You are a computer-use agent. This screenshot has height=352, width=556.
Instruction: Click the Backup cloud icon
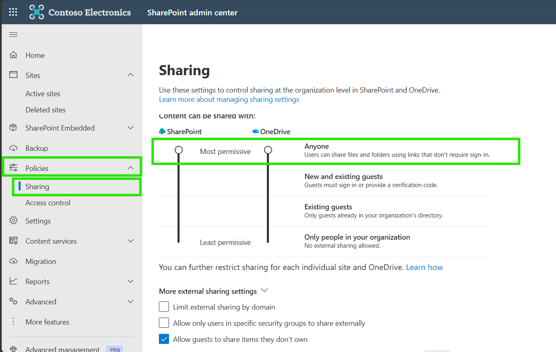13,148
